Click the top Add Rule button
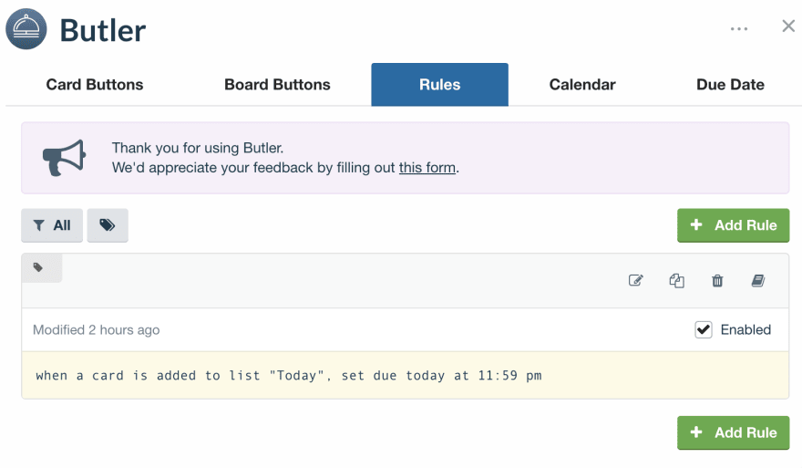 click(733, 225)
